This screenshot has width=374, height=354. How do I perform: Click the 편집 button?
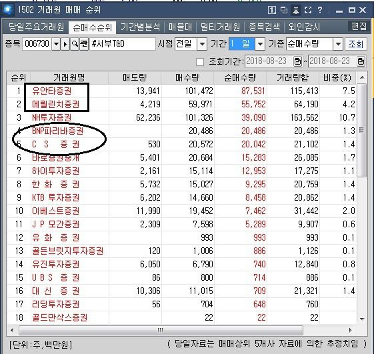click(359, 26)
